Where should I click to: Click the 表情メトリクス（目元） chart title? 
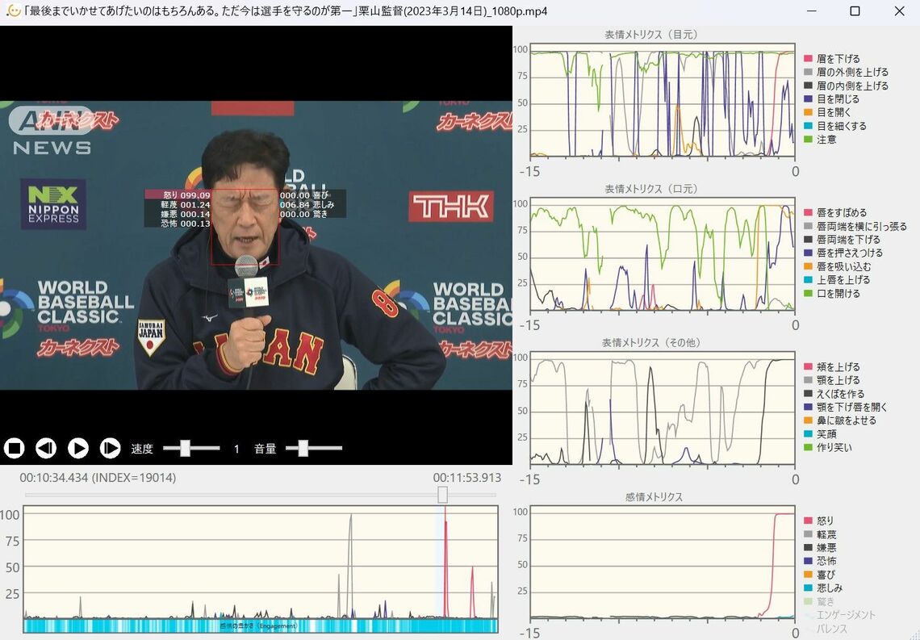(x=650, y=35)
